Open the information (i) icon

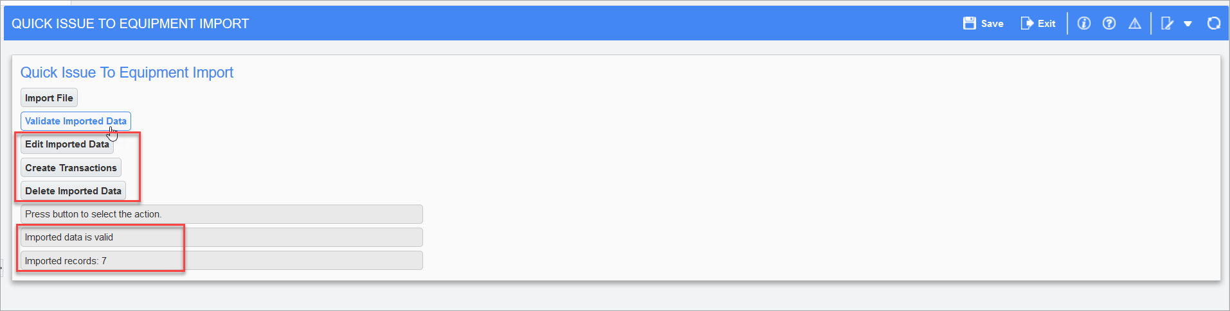pos(1084,23)
